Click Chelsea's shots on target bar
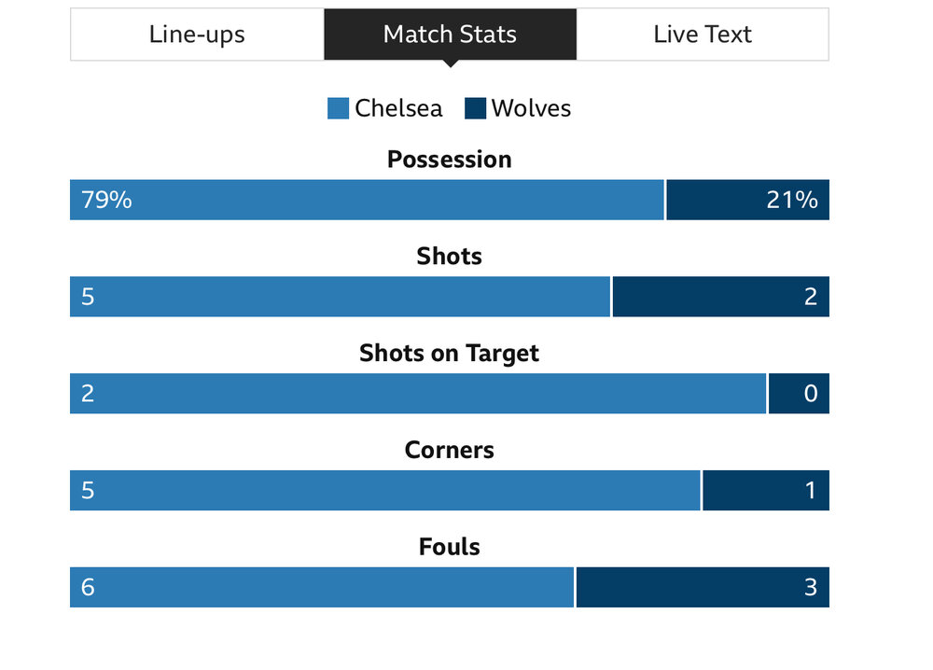This screenshot has width=933, height=670. (418, 394)
